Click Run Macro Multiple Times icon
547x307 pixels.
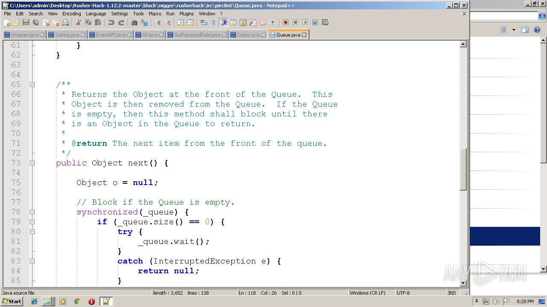pos(315,23)
